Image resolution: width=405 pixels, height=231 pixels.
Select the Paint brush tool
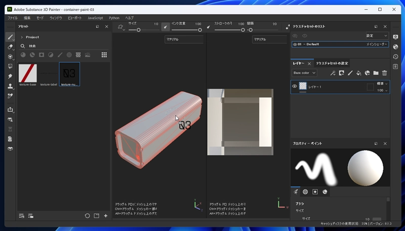(x=10, y=37)
